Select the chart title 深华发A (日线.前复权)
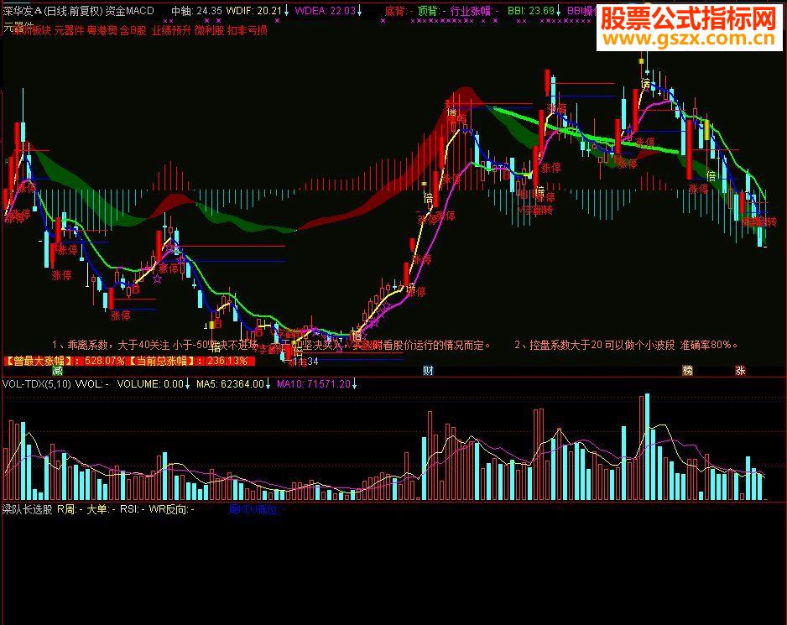 tap(52, 11)
